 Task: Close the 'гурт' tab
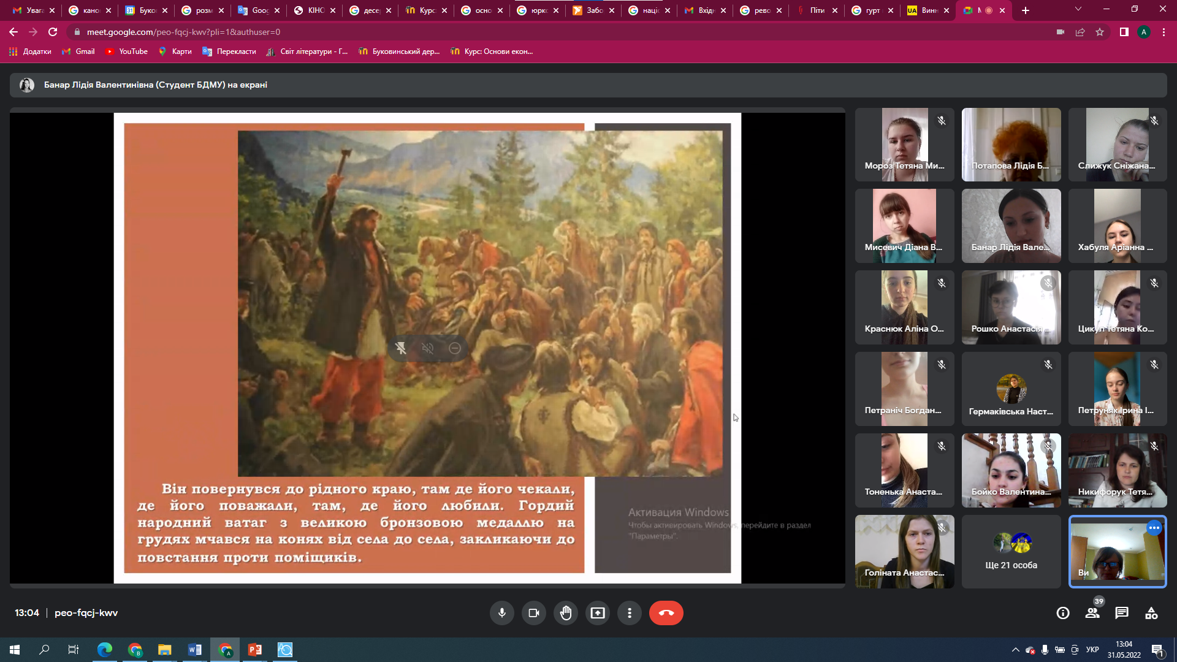(891, 10)
